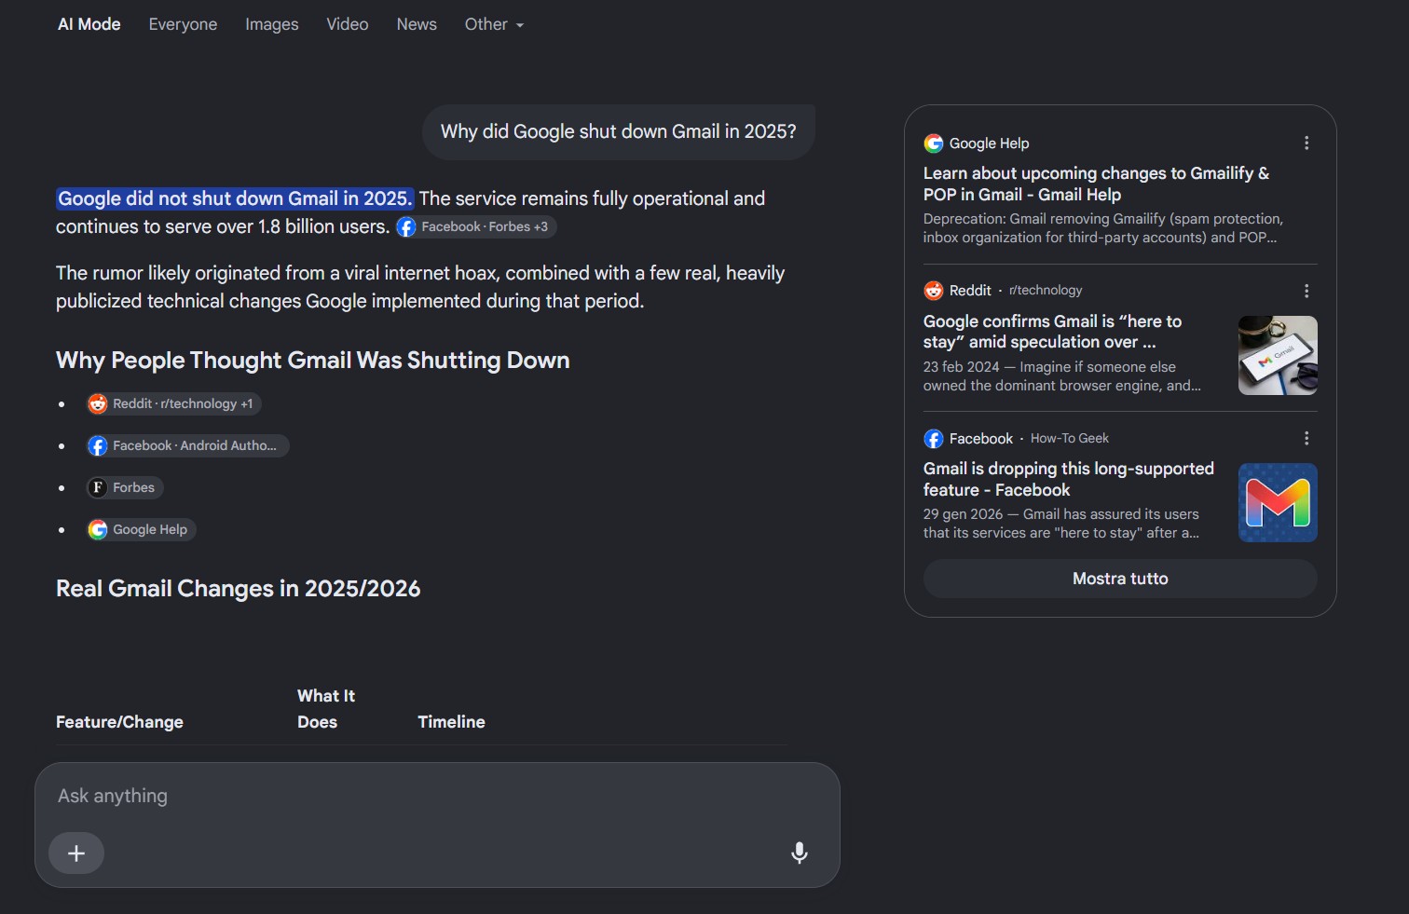Click the 'Real Gmail Changes in 2025/2026' heading
Screen dimensions: 1409x914
238,589
